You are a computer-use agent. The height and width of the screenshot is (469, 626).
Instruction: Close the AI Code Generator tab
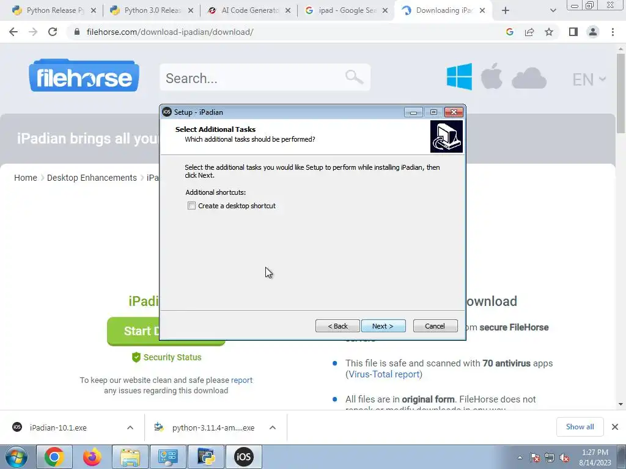[288, 10]
